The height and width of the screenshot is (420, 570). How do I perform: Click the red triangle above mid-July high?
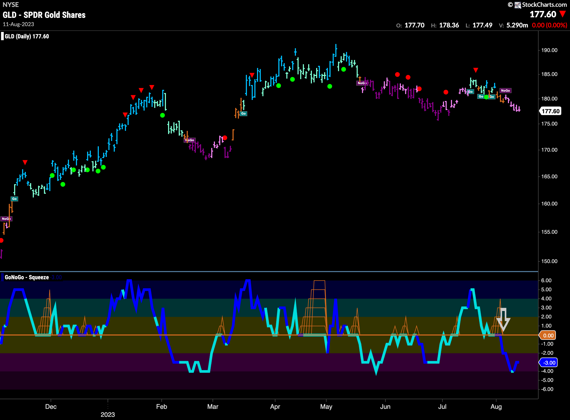[x=476, y=70]
